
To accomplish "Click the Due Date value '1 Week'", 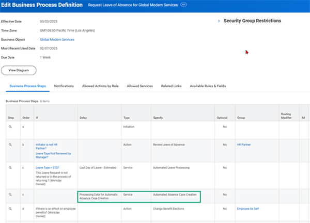I will click(45, 57).
